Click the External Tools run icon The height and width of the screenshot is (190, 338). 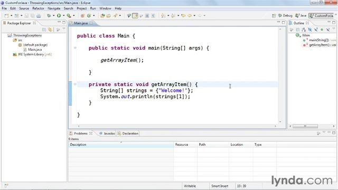coord(69,16)
